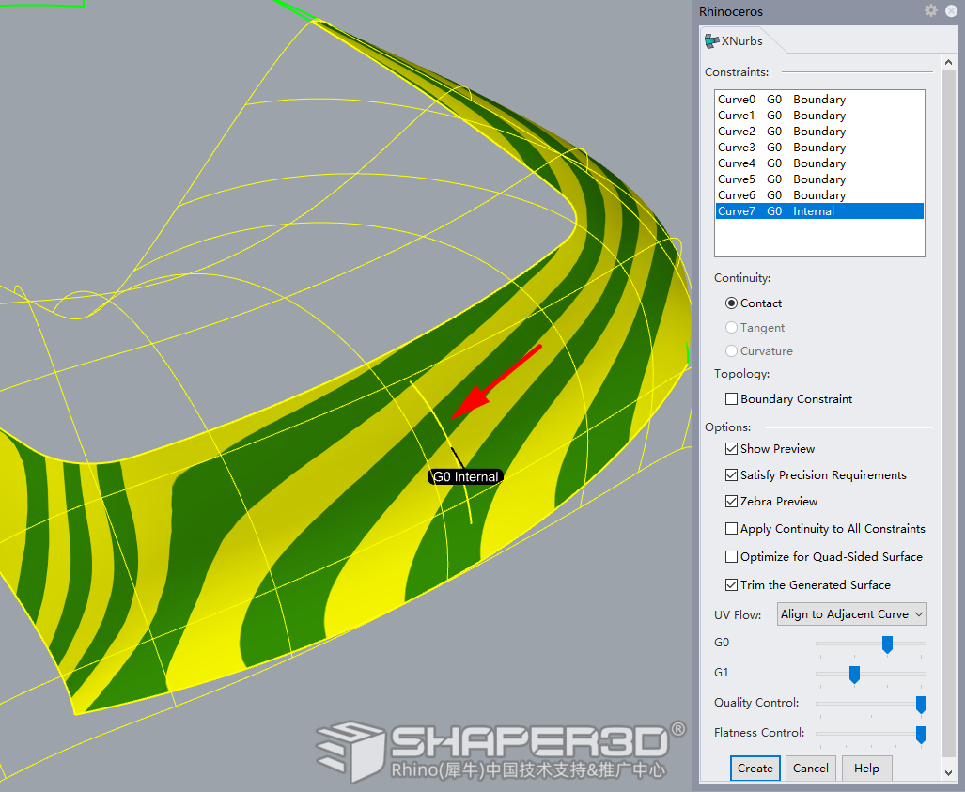Open the Rhinoceros panel settings gear
Image resolution: width=965 pixels, height=792 pixels.
(930, 10)
